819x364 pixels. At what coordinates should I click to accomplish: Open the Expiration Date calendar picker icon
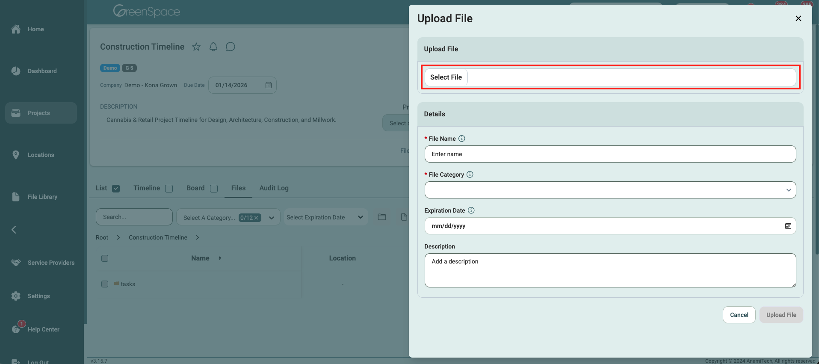788,226
